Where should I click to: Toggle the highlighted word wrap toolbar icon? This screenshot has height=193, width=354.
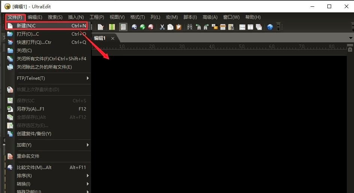pos(123,27)
